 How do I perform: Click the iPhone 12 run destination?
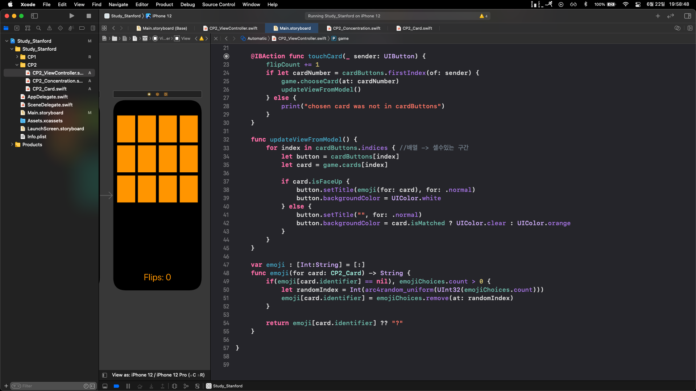tap(162, 16)
